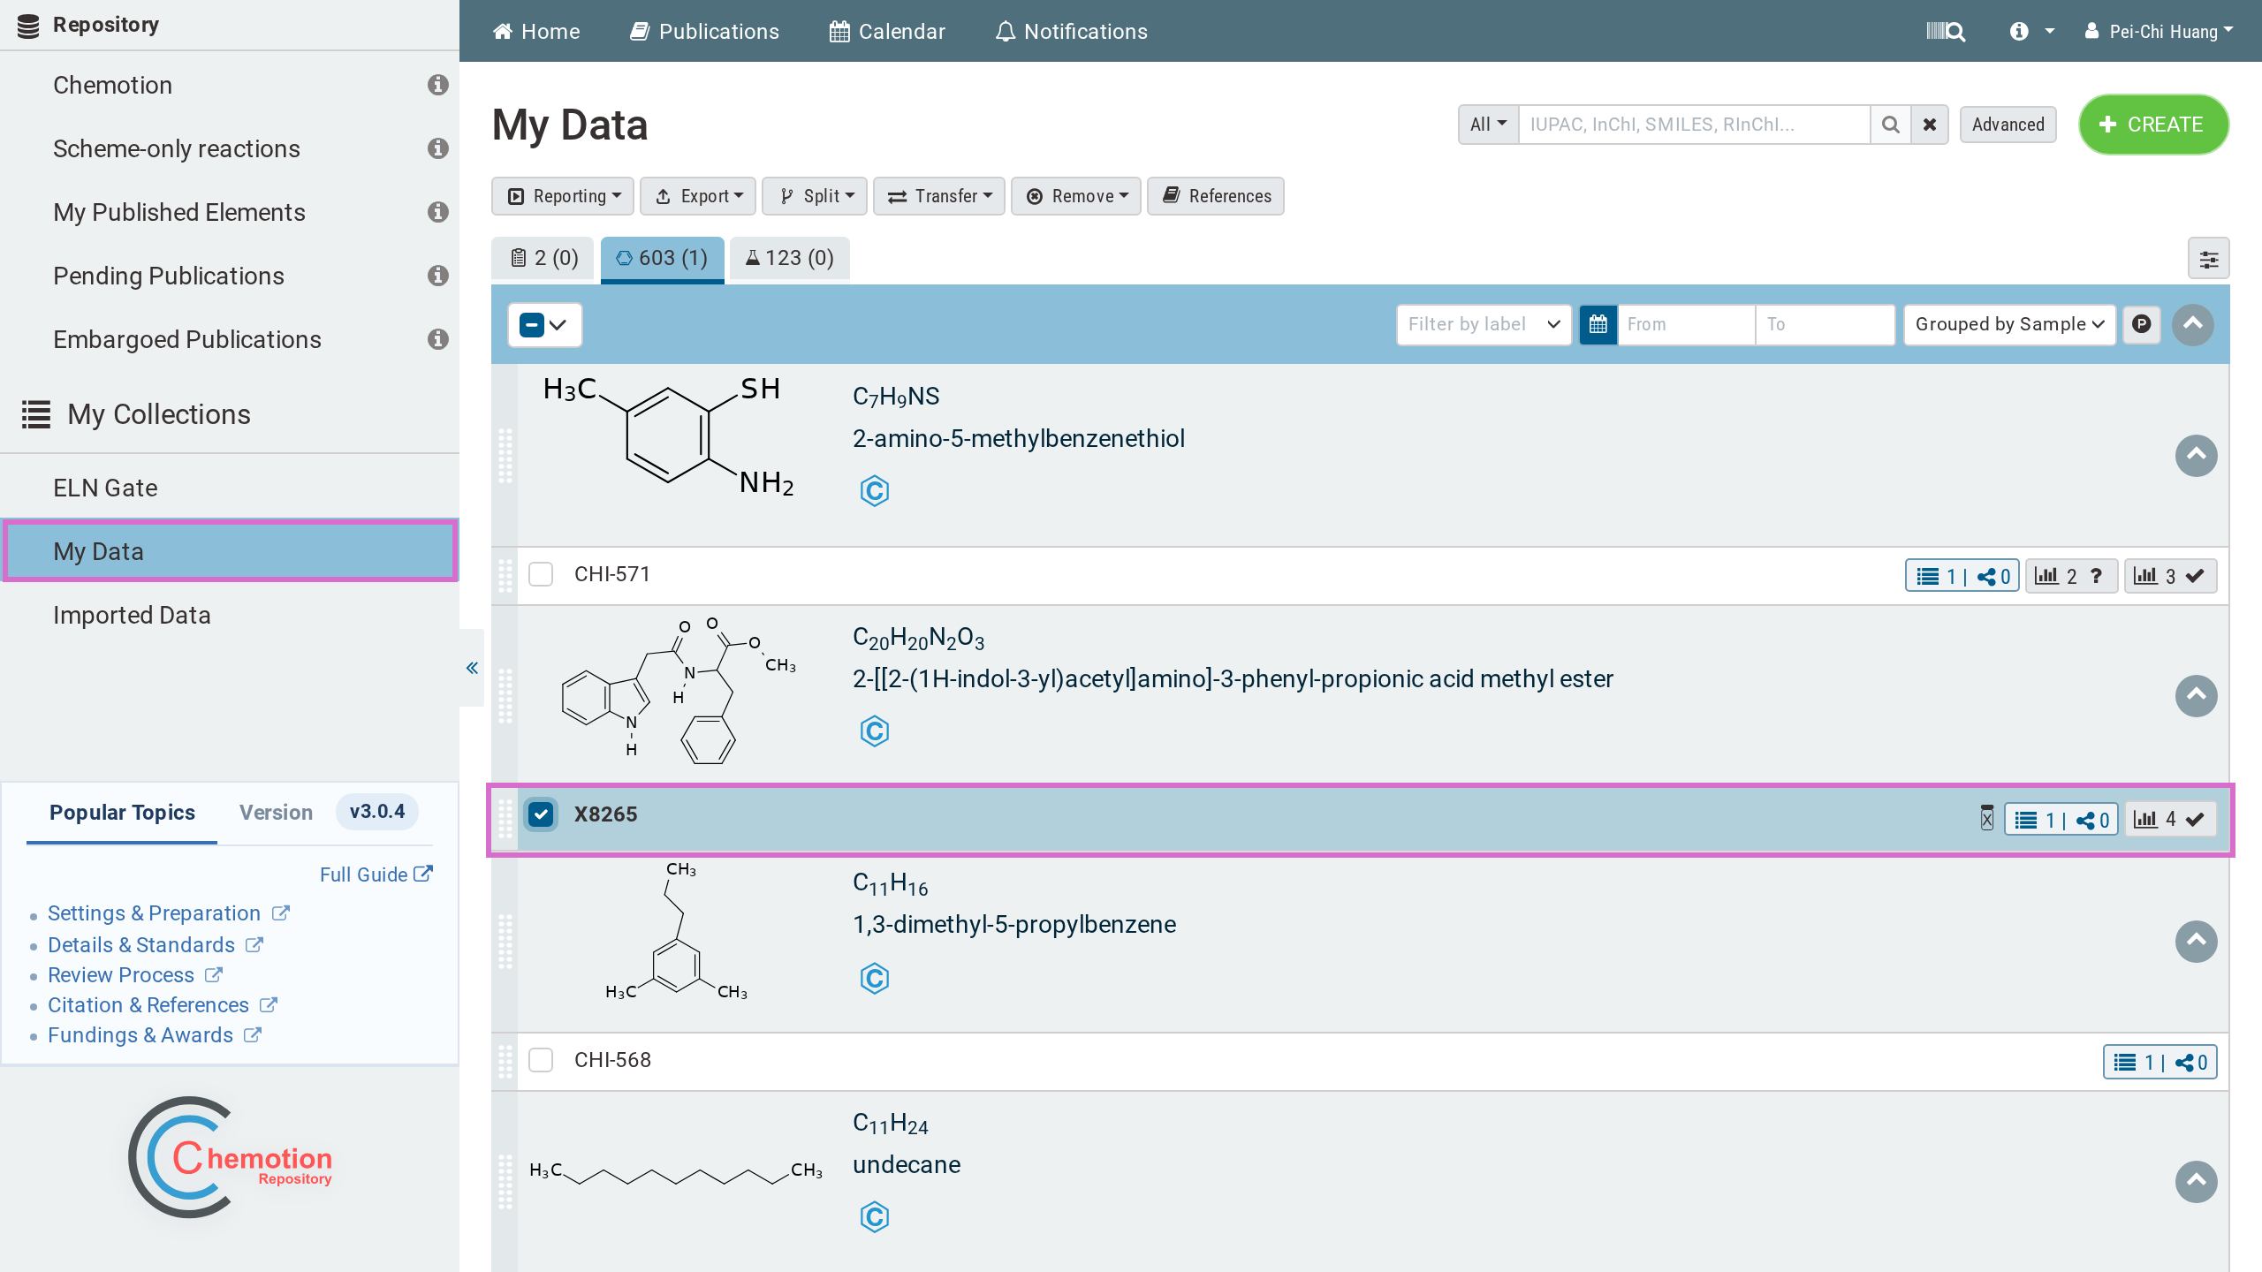Open the Remove dropdown

pyautogui.click(x=1076, y=196)
